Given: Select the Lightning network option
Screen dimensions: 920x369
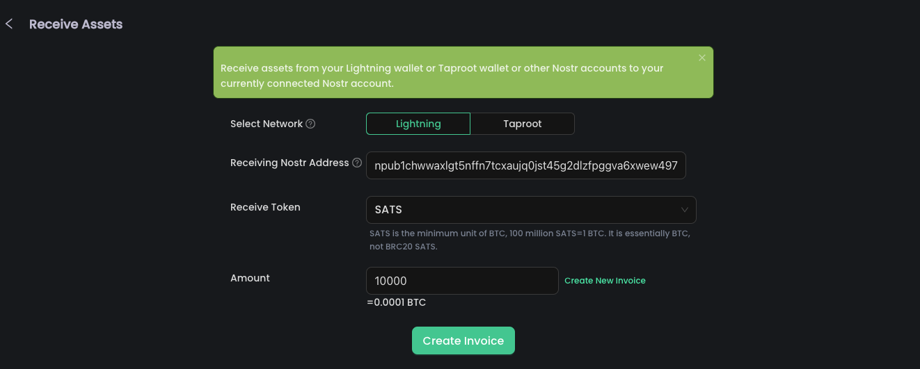Looking at the screenshot, I should (418, 124).
